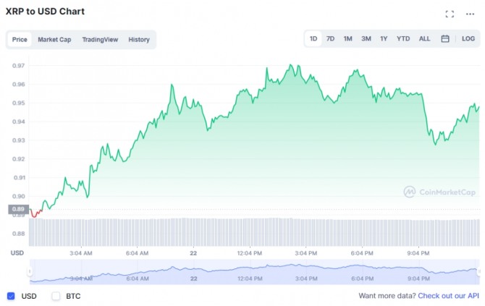Click the 0.89 price label on axis
This screenshot has width=485, height=306.
click(18, 209)
